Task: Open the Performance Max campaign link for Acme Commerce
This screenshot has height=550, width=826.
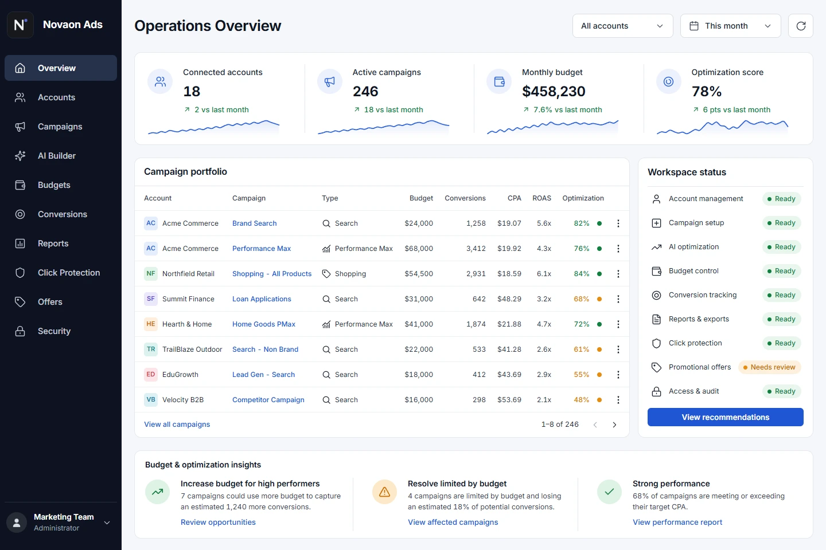Action: 262,249
